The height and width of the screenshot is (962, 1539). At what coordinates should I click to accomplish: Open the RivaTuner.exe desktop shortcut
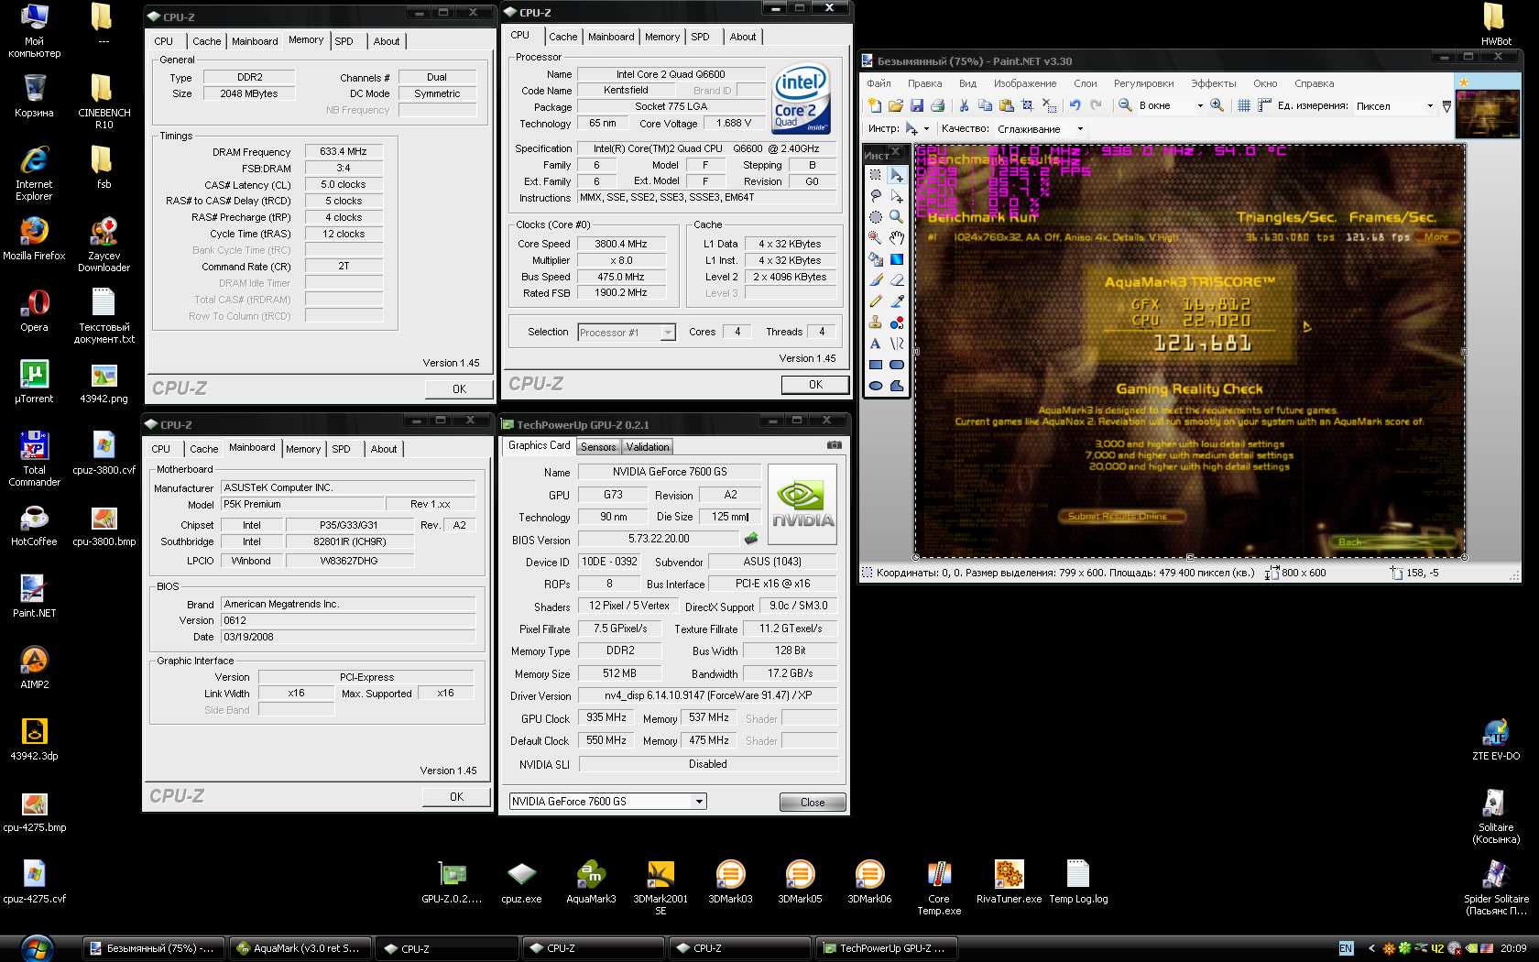pos(1009,882)
